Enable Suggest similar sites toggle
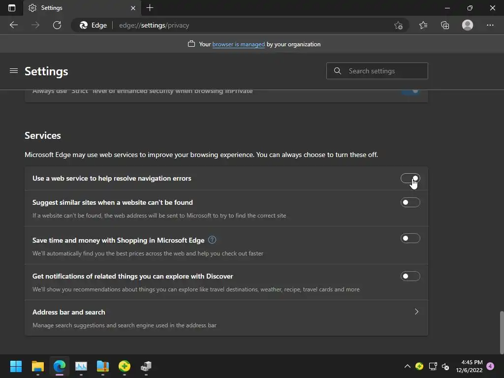Image resolution: width=504 pixels, height=378 pixels. (410, 202)
